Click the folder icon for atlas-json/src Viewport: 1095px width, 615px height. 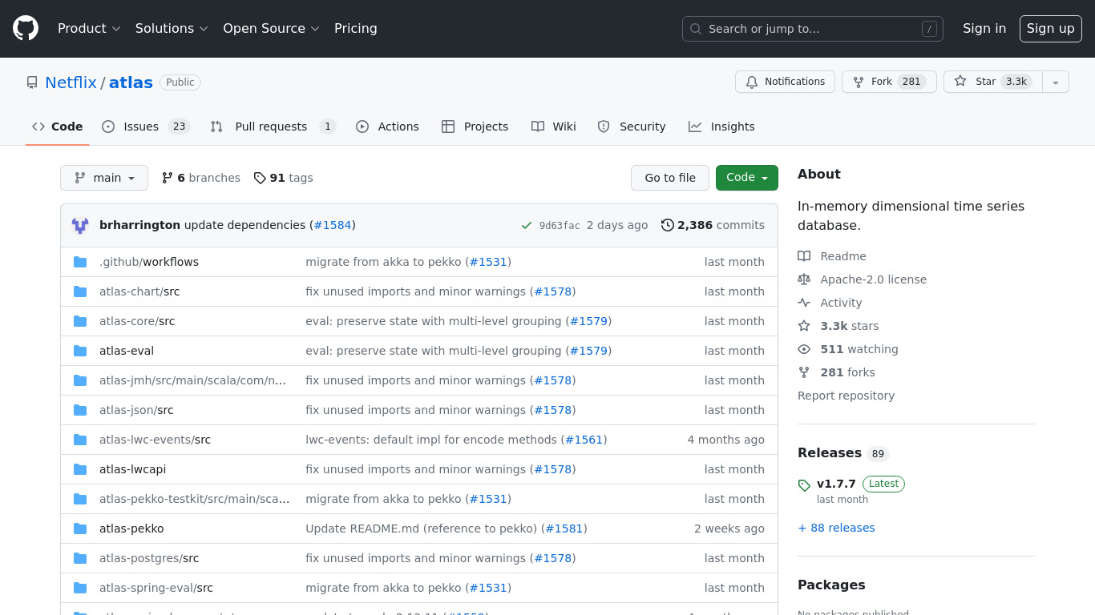tap(80, 410)
